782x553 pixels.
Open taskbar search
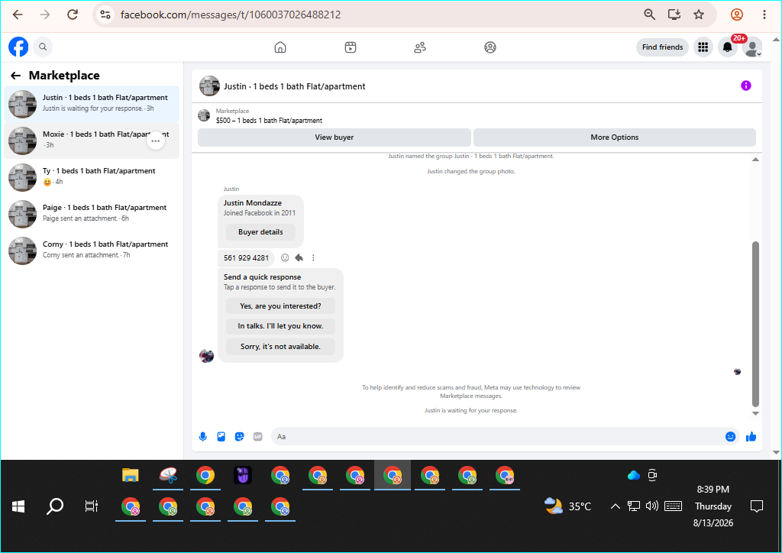click(55, 506)
